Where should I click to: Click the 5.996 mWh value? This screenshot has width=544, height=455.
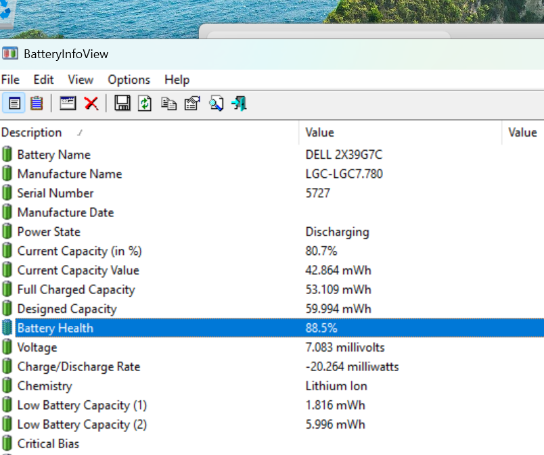click(x=335, y=425)
